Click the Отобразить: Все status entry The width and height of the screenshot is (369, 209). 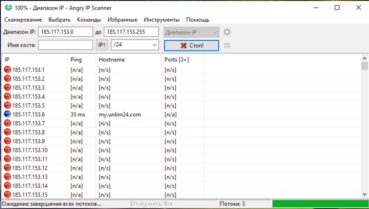174,204
